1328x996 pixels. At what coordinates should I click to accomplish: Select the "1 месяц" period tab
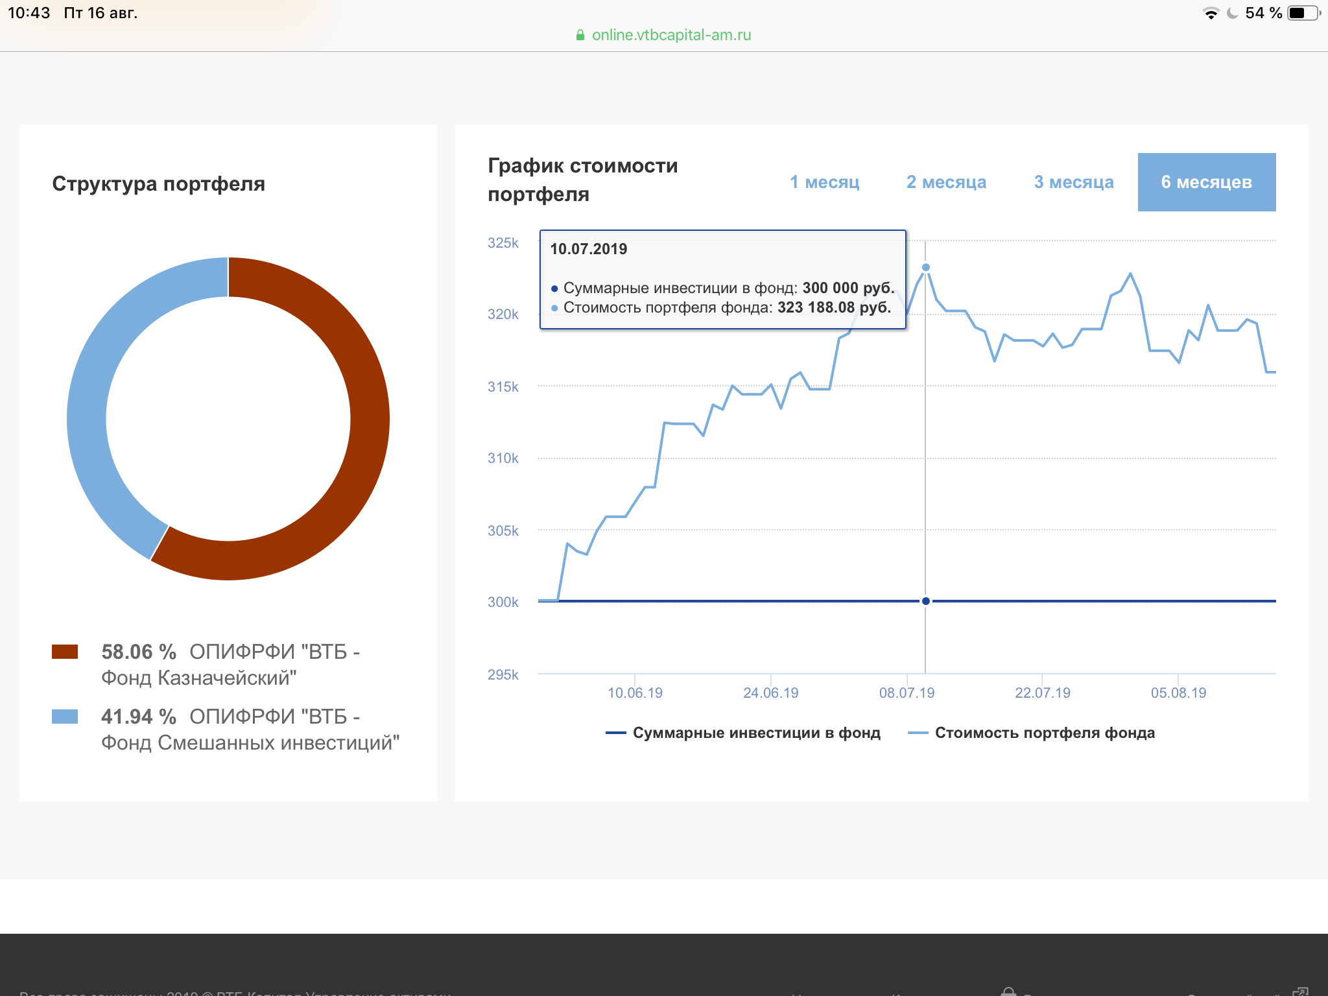point(824,182)
